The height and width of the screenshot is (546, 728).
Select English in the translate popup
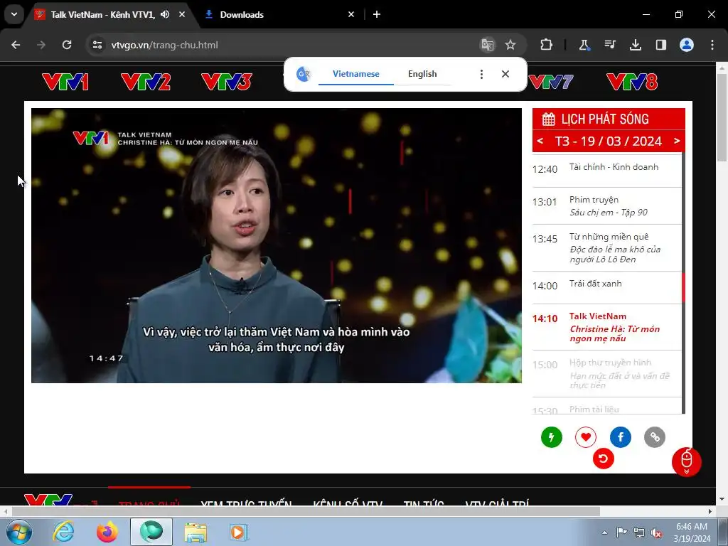pyautogui.click(x=422, y=74)
